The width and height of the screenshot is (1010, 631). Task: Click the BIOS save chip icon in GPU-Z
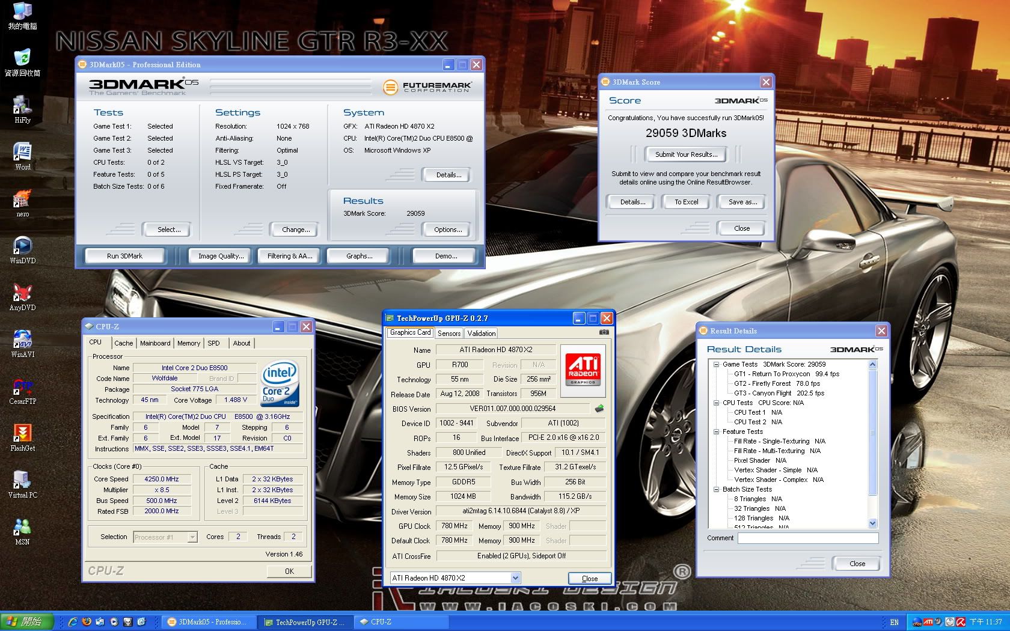tap(599, 409)
